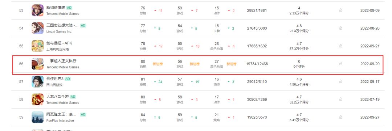The image size is (392, 131).
Task: Click the lock icon in 天龙八部手游 row
Action: click(340, 100)
